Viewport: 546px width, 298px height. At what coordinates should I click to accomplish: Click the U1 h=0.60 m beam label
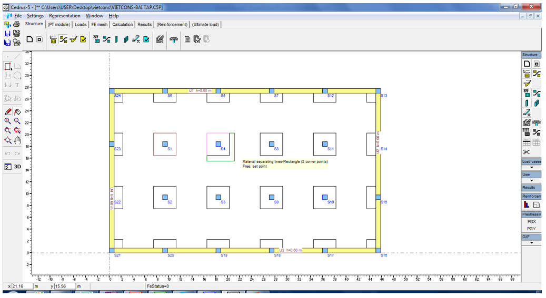click(200, 91)
